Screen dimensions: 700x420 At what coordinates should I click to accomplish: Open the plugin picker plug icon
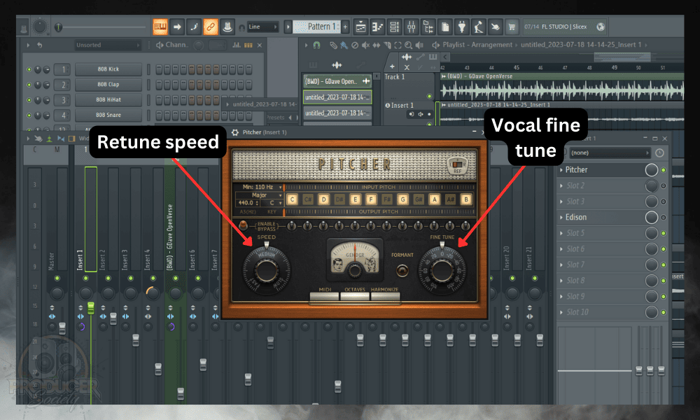pyautogui.click(x=461, y=27)
